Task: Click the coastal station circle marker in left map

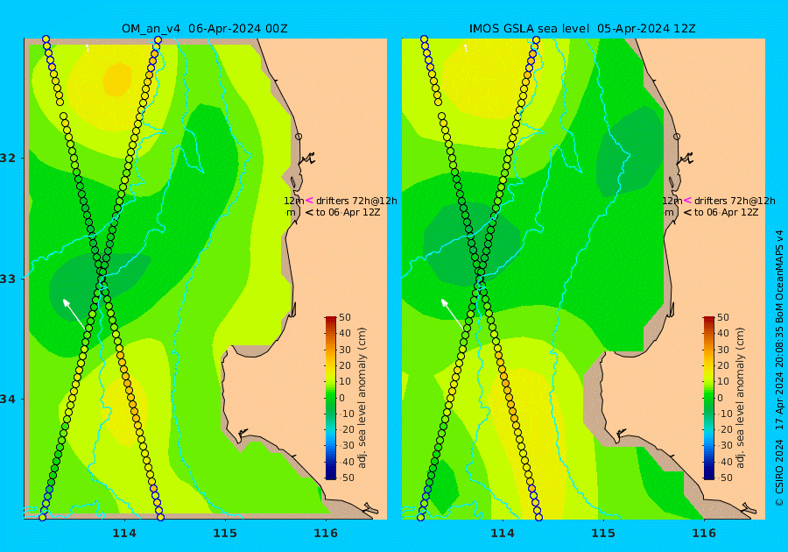Action: tap(299, 136)
